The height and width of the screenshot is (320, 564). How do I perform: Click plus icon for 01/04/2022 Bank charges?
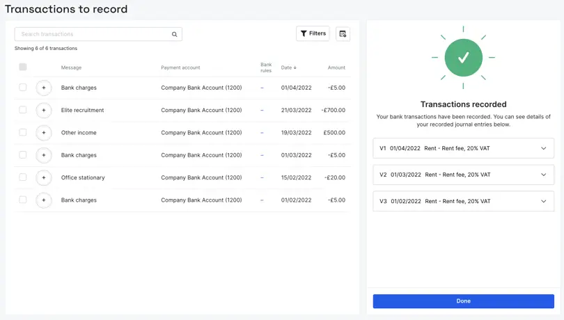44,88
